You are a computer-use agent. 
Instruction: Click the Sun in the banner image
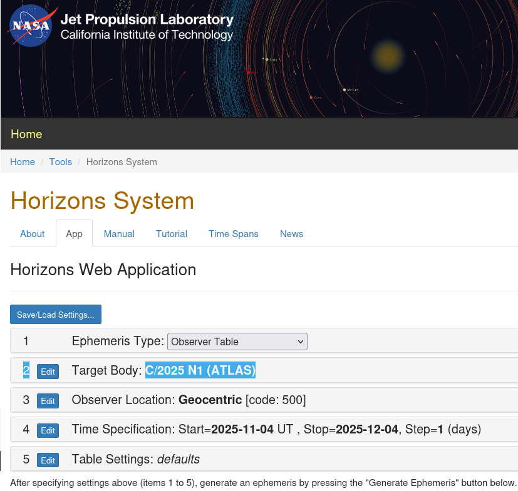pos(388,56)
